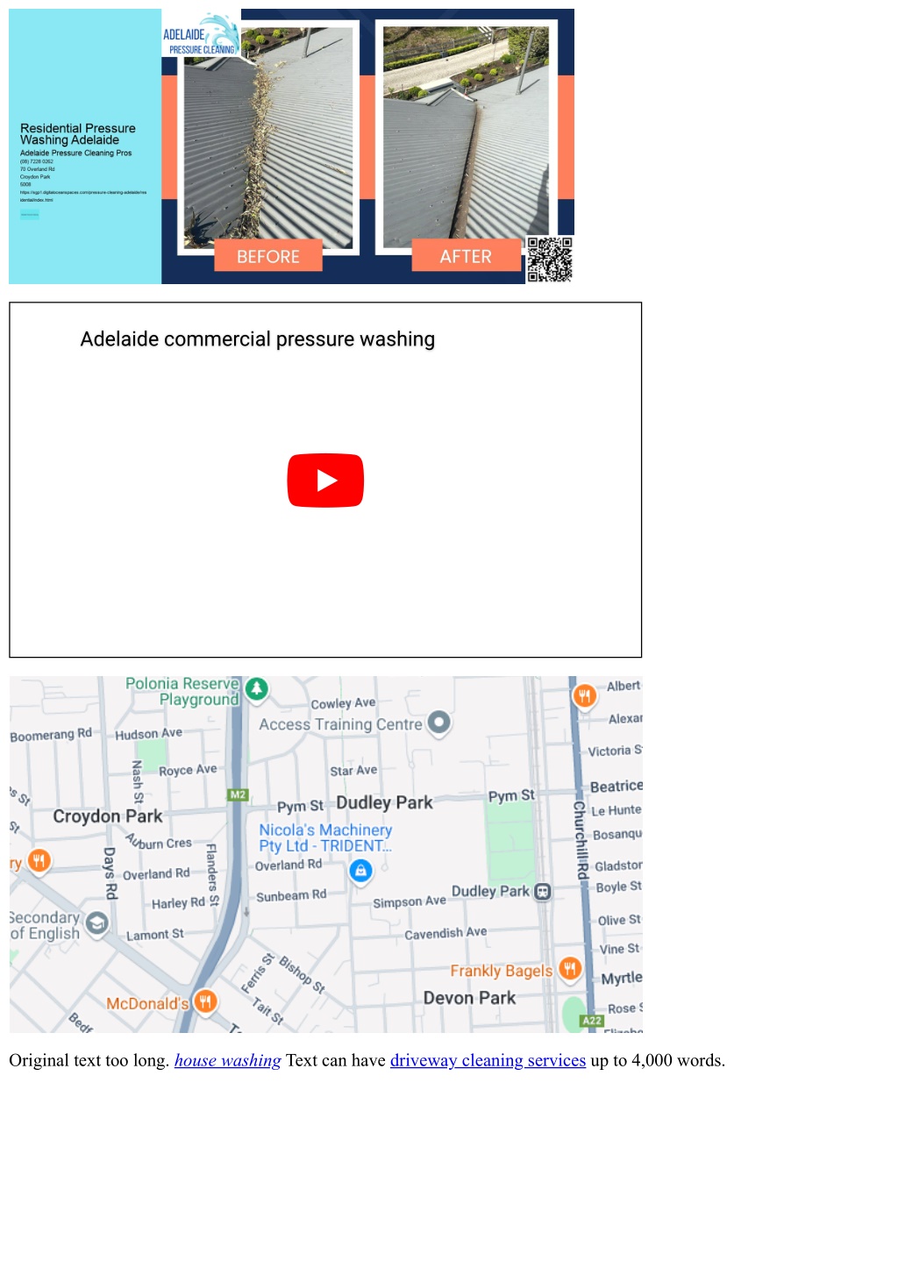Click the Dudley Park station label
898x1268 pixels.
click(490, 892)
